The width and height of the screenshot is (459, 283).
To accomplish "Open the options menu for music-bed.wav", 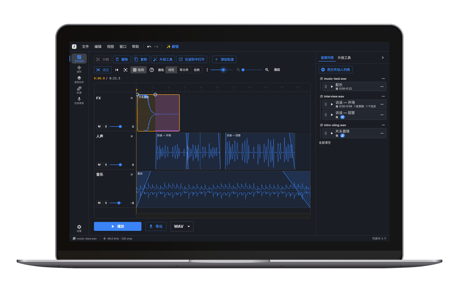I will click(x=383, y=79).
